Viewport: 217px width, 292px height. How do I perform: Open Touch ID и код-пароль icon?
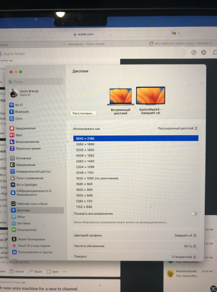pyautogui.click(x=14, y=245)
